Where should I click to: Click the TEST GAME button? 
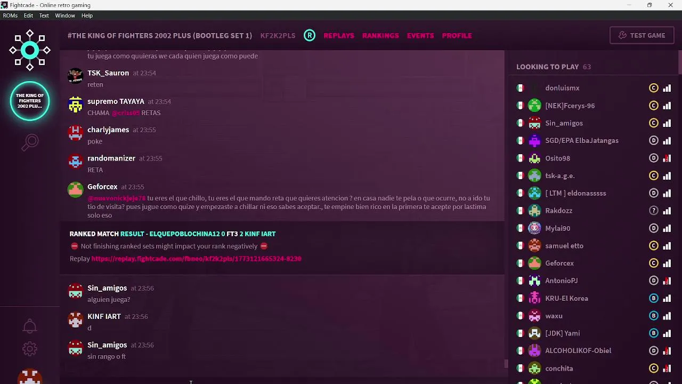point(642,35)
